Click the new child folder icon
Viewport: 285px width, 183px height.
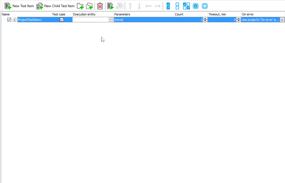[x=90, y=6]
